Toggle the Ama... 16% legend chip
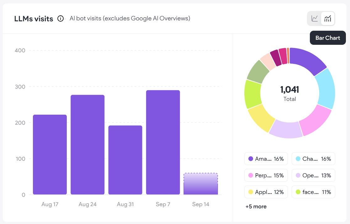 pyautogui.click(x=266, y=159)
